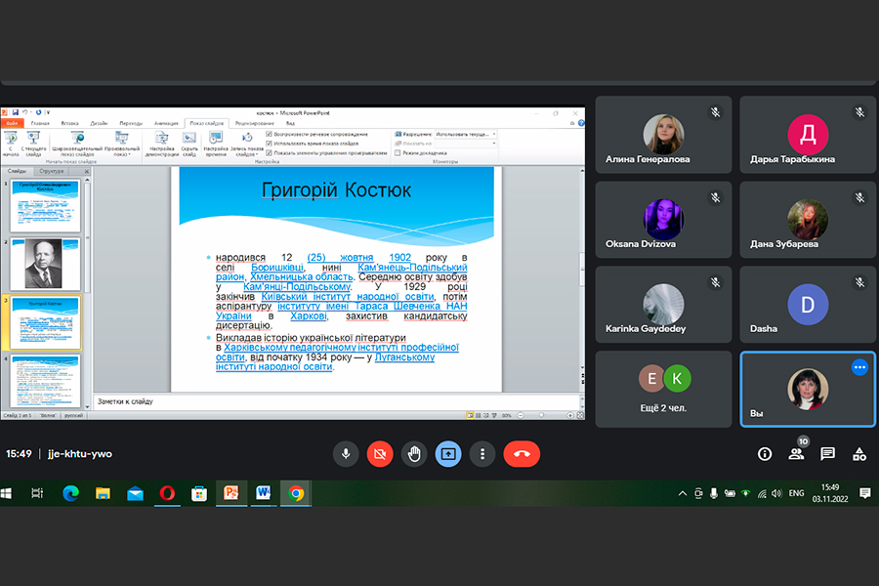The image size is (879, 586).
Task: Toggle Показать элементы управления проигрывателем checkbox
Action: (x=270, y=152)
